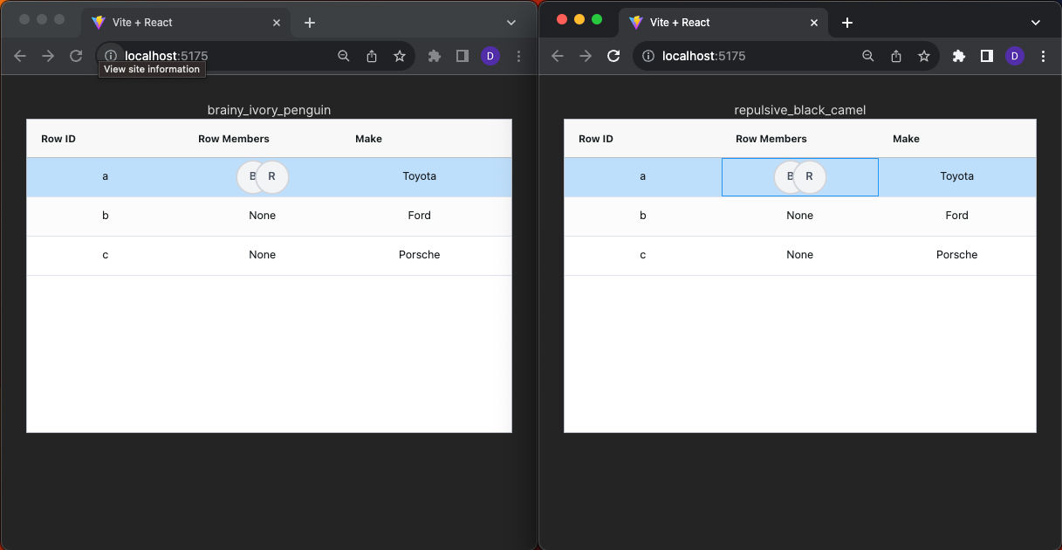Image resolution: width=1062 pixels, height=550 pixels.
Task: Select row ID 'a' cell in repulsive_black_camel table
Action: (643, 177)
